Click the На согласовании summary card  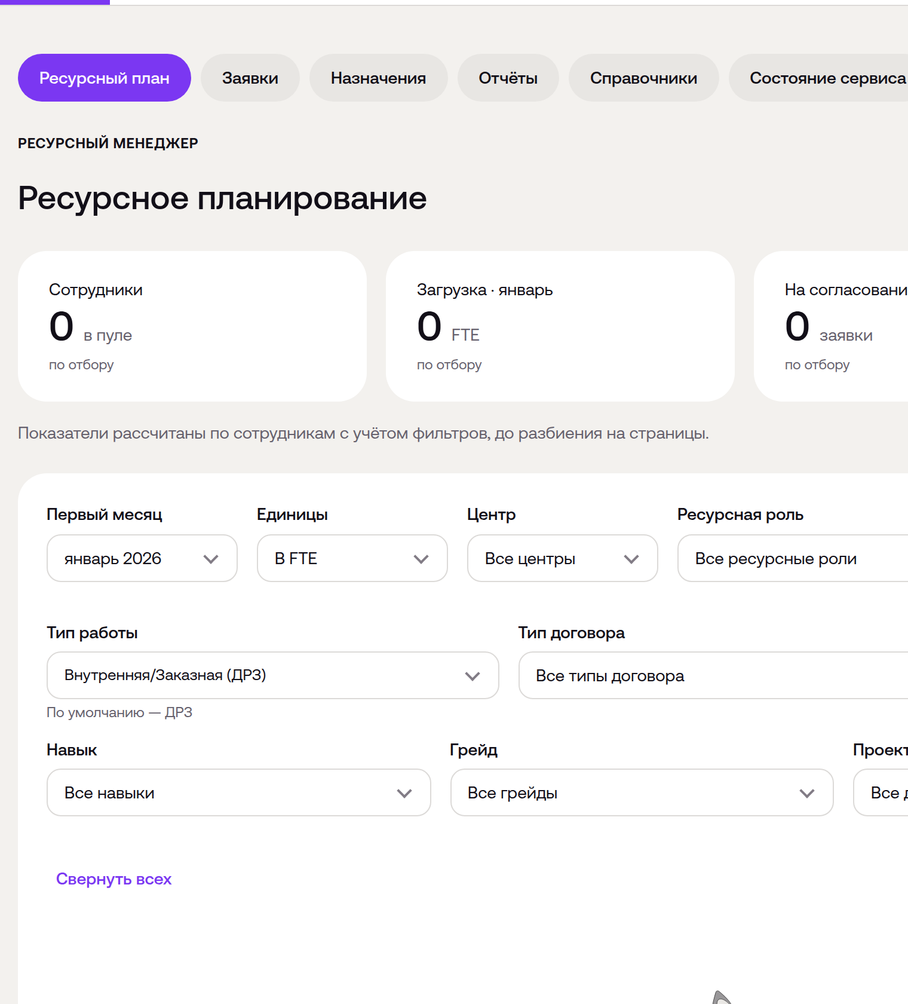tap(831, 326)
